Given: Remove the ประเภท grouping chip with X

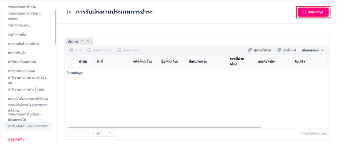Looking at the screenshot, I should [88, 41].
